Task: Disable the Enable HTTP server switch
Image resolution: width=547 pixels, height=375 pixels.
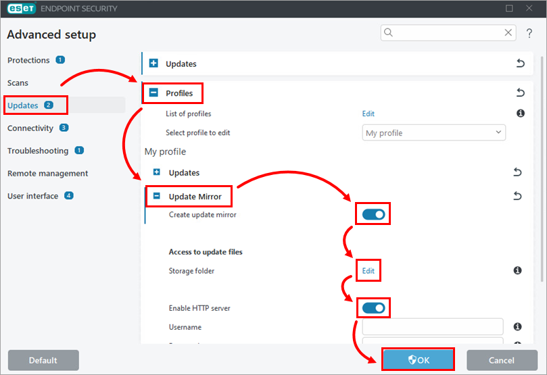Action: (x=373, y=308)
